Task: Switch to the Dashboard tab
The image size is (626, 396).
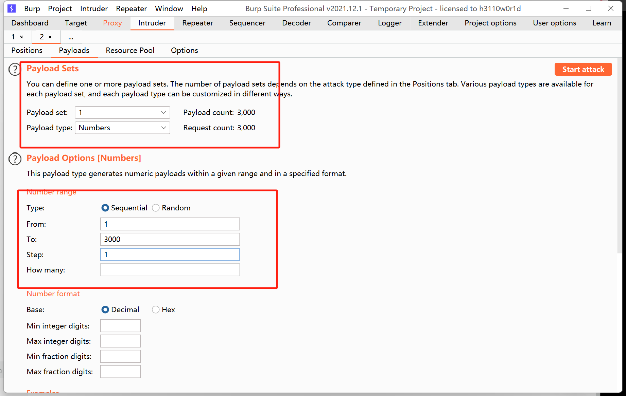Action: 30,23
